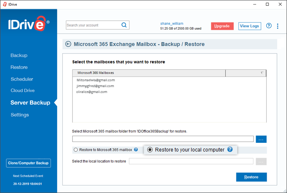The width and height of the screenshot is (287, 193).
Task: Select mailbox oliralice@gmail.com
Action: (x=92, y=92)
